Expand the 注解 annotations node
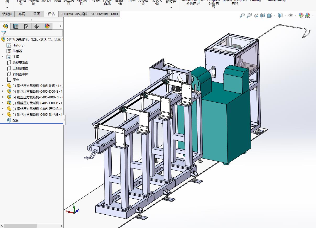The height and width of the screenshot is (228, 316). 3,57
